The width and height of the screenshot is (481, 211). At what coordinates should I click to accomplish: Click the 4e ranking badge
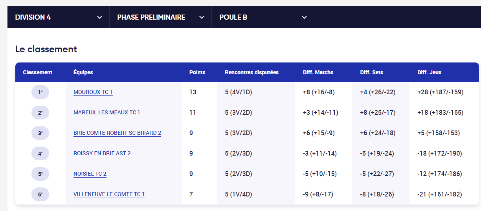tap(40, 154)
